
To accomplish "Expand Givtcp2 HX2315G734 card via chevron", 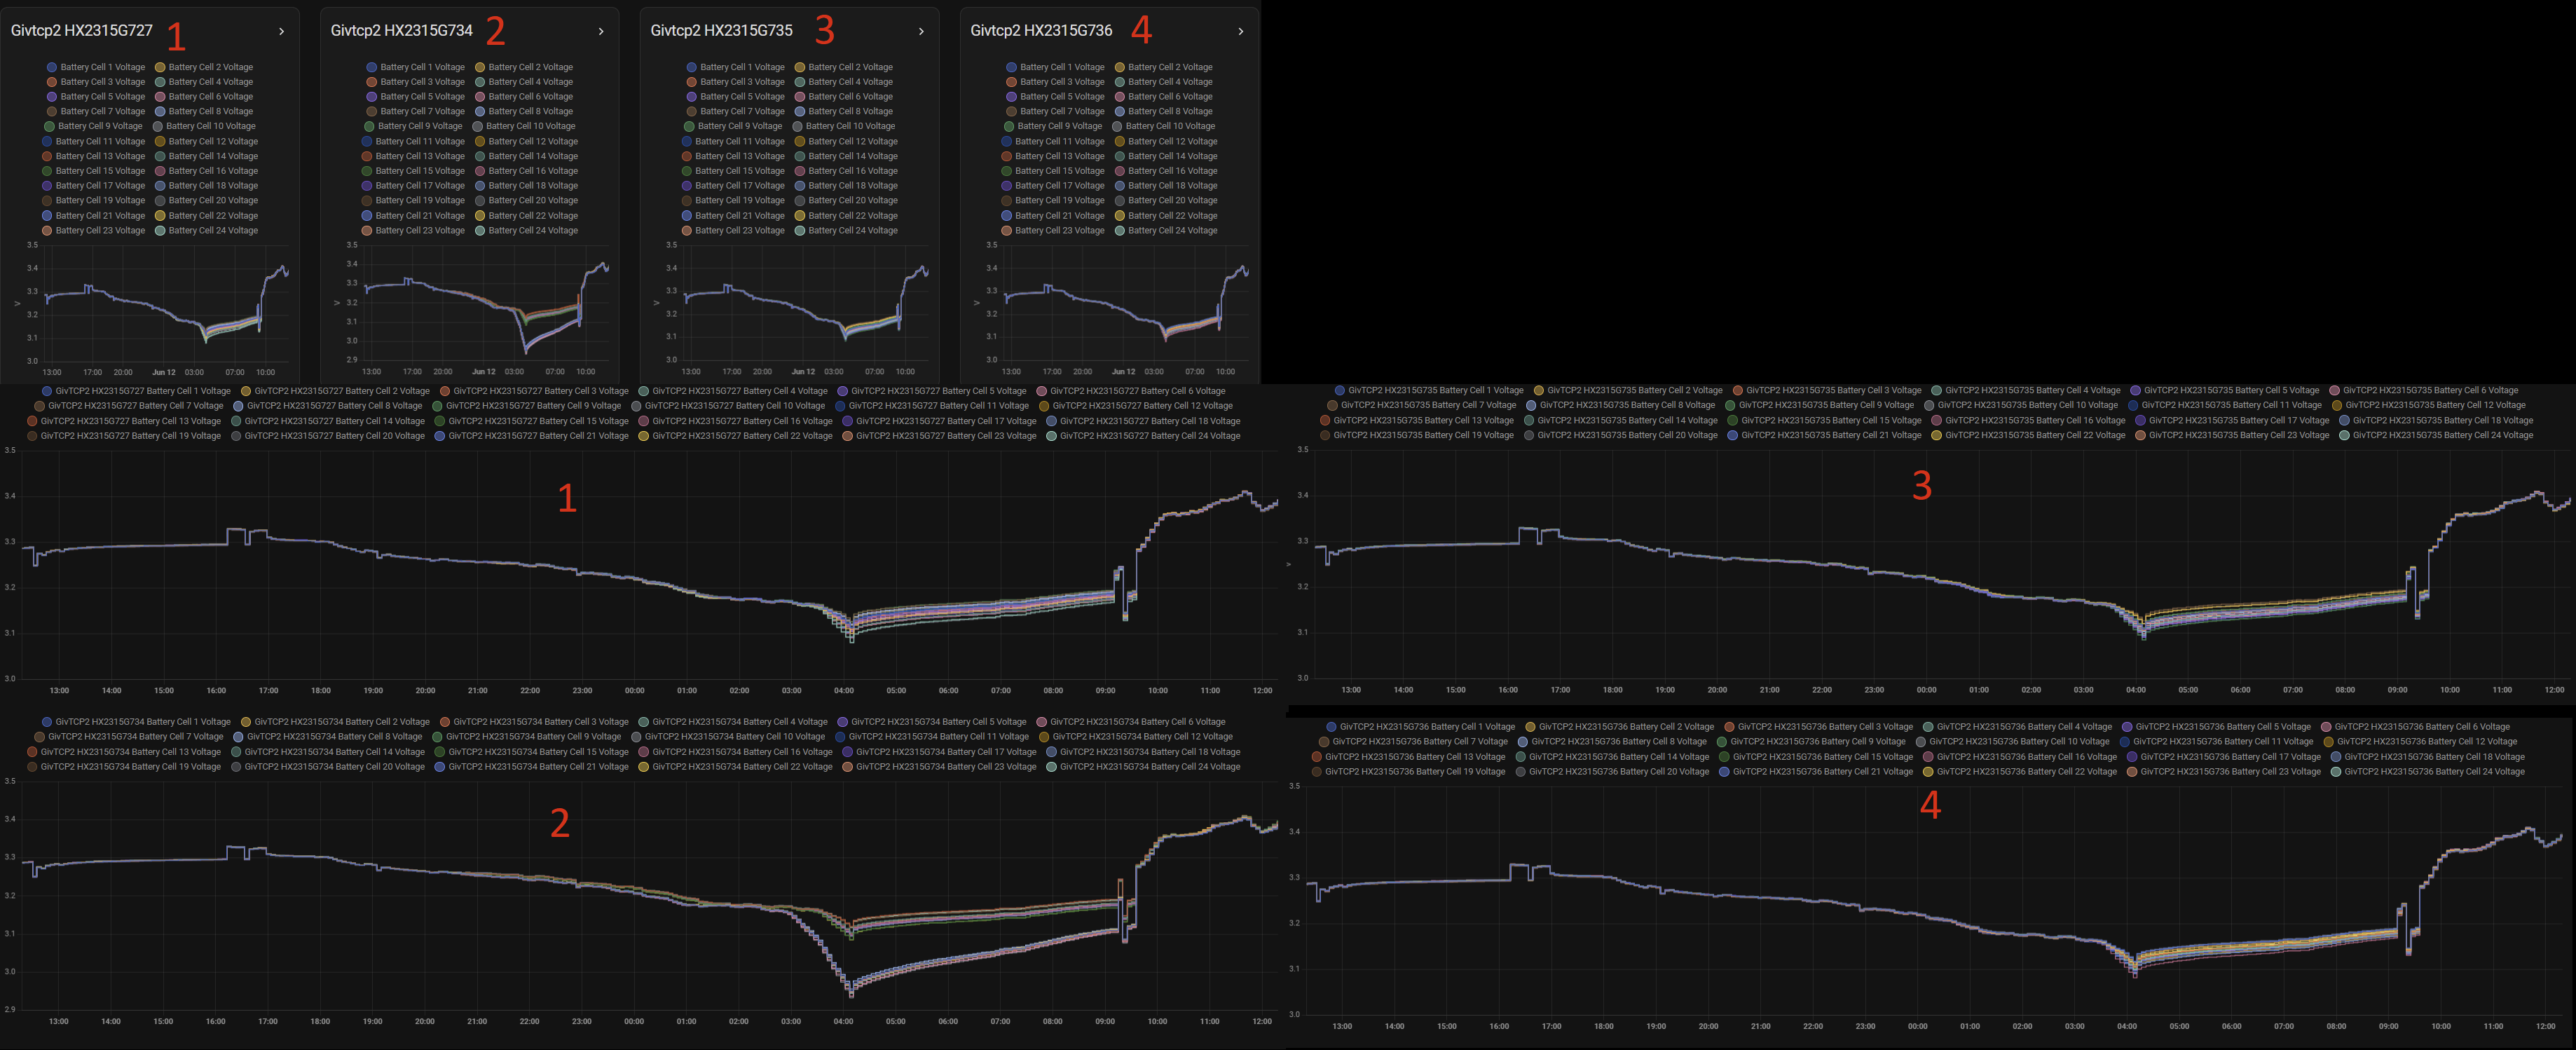I will 601,32.
